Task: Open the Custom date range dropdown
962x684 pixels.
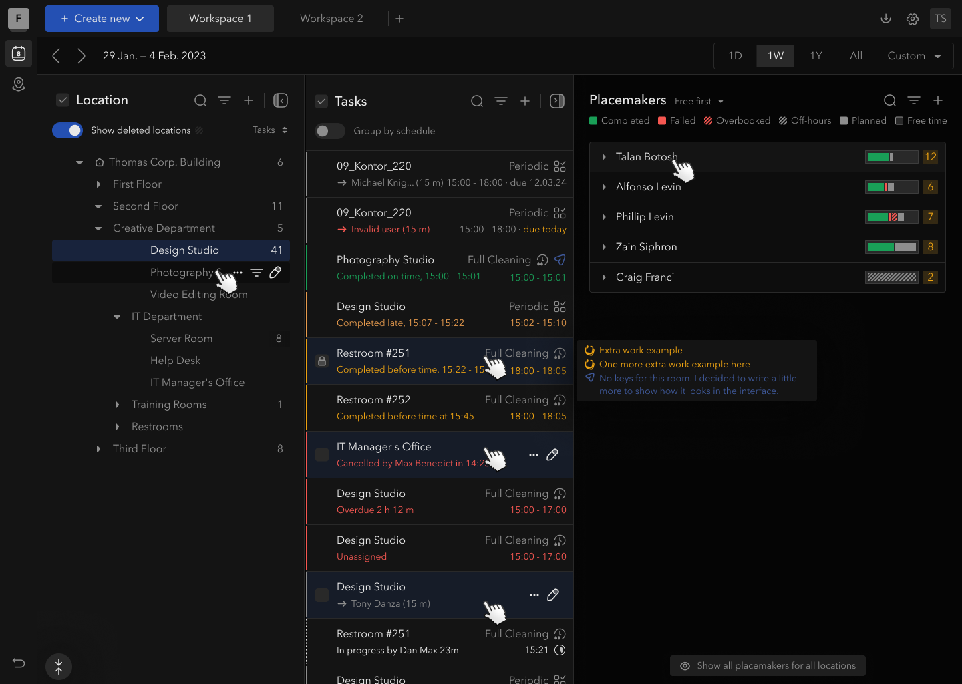Action: (x=913, y=56)
